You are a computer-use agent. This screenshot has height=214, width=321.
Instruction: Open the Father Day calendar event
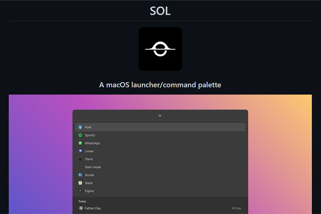click(x=93, y=208)
